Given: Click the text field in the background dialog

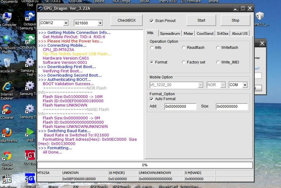Looking at the screenshot, I should coord(258,76).
